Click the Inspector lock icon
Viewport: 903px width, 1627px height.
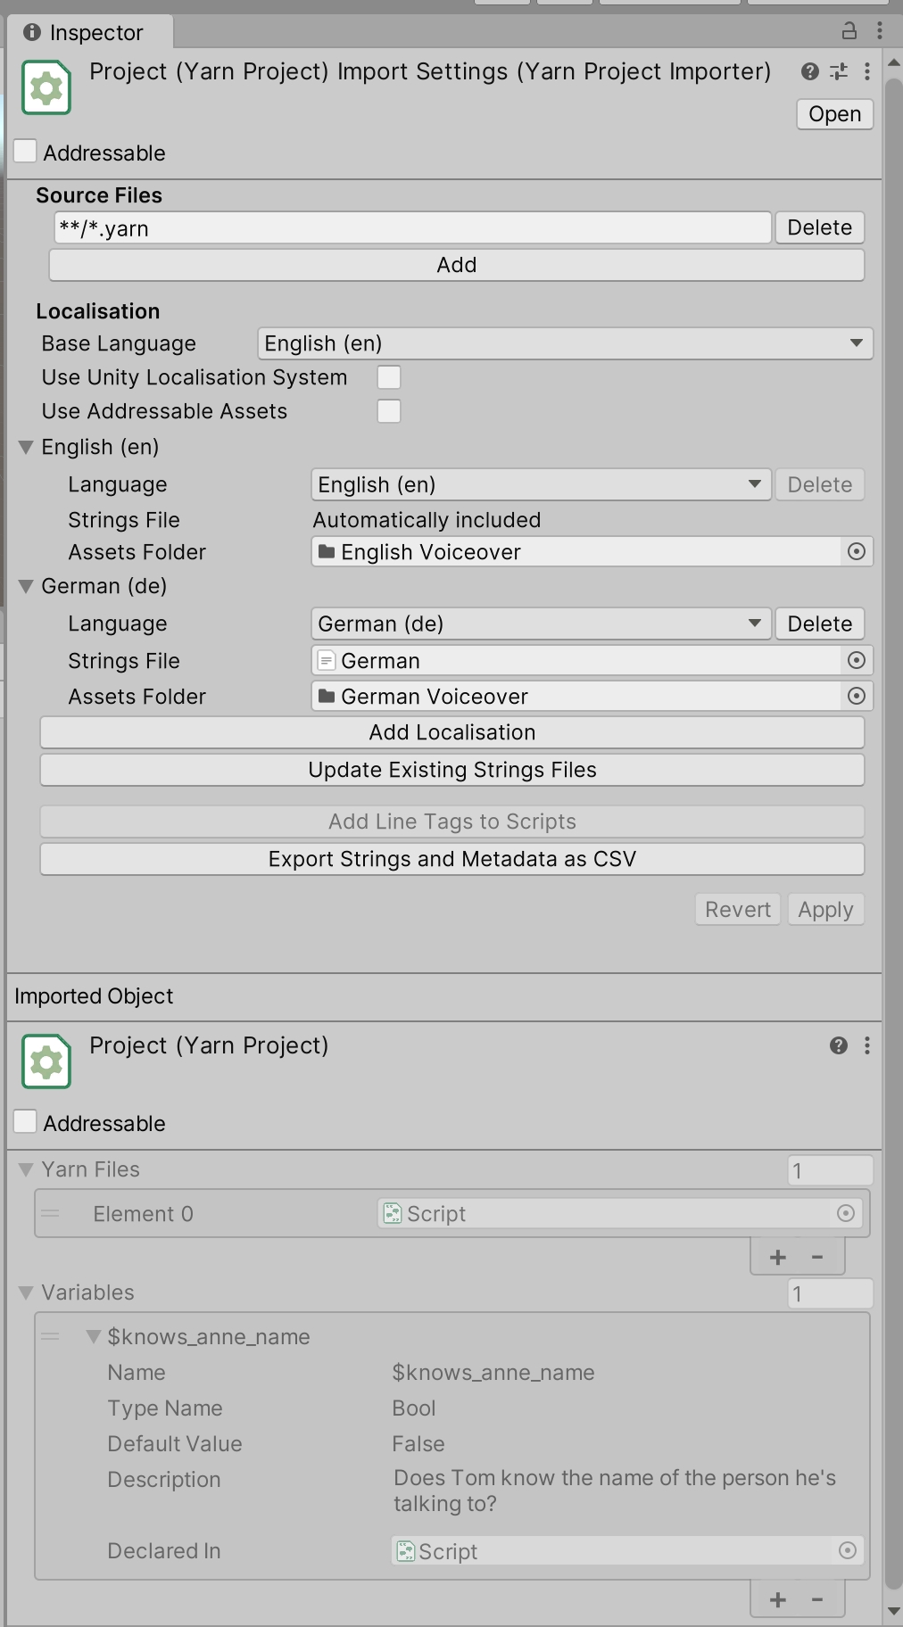(x=849, y=31)
